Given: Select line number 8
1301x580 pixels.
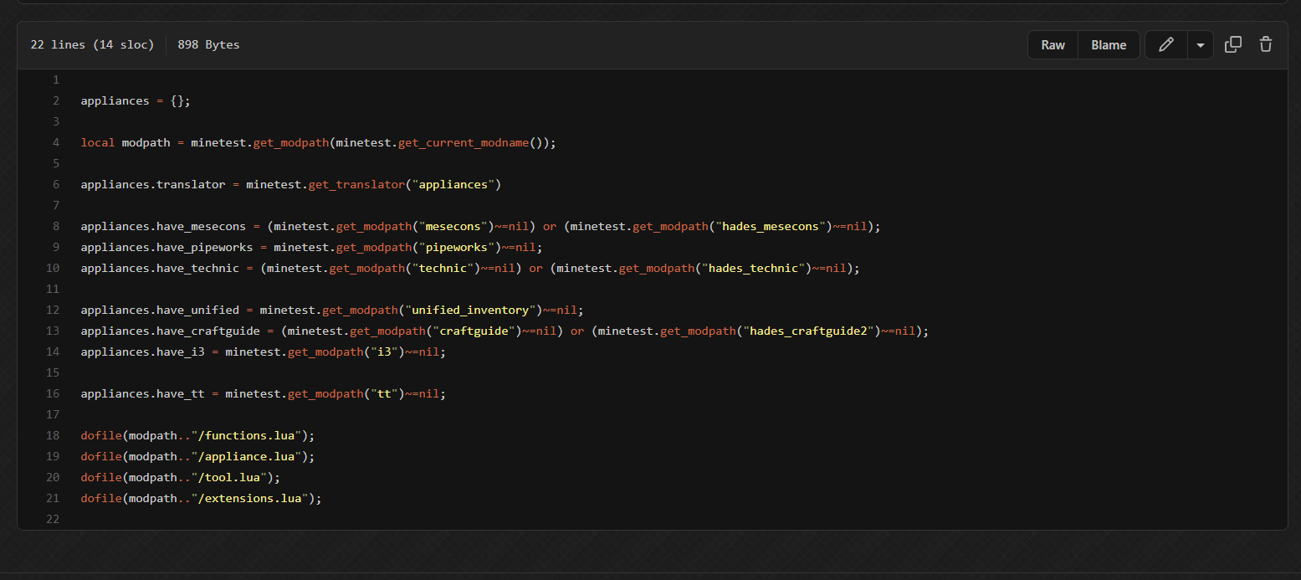Looking at the screenshot, I should [55, 226].
